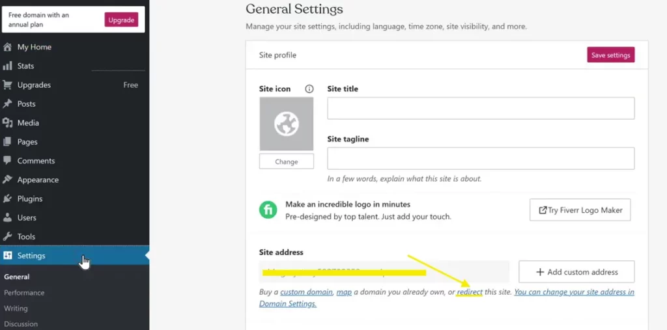Click the Posts pin icon
This screenshot has width=667, height=330.
[7, 103]
